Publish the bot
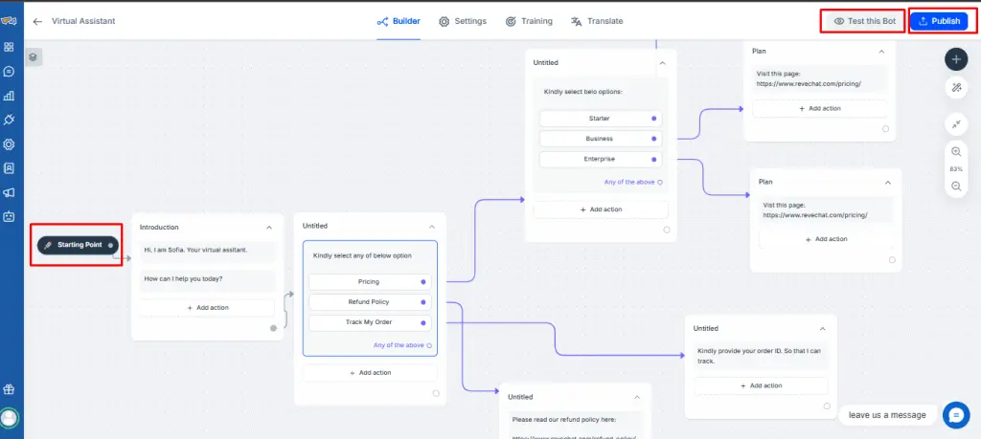 (939, 21)
